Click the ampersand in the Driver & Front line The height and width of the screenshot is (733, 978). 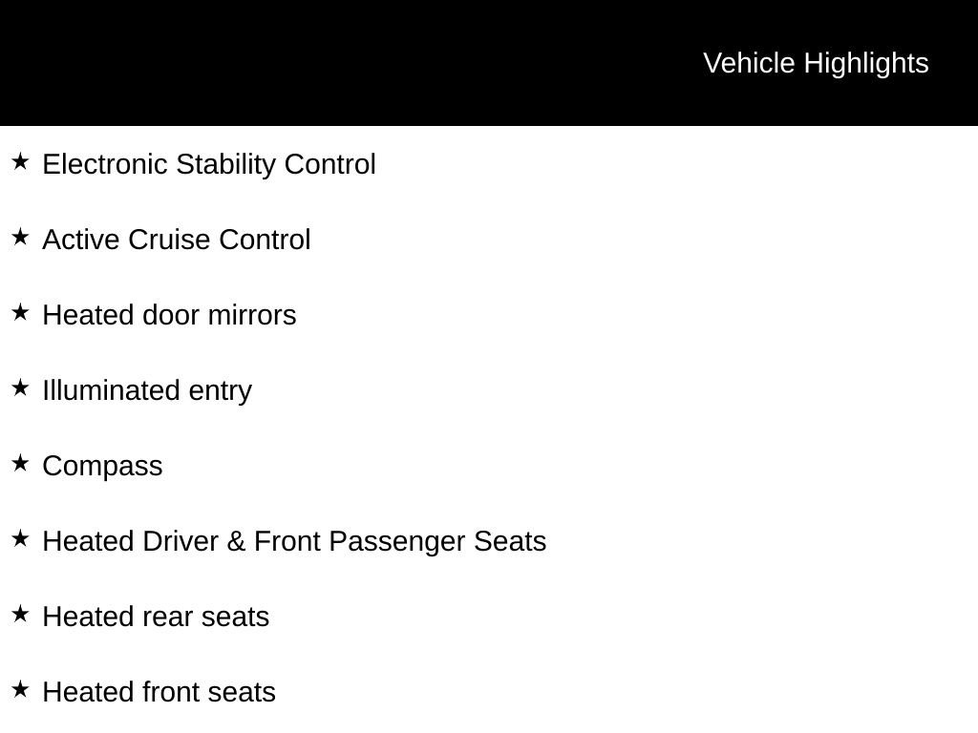point(236,541)
